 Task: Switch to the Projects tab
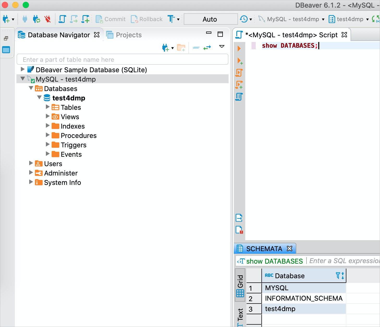[124, 35]
